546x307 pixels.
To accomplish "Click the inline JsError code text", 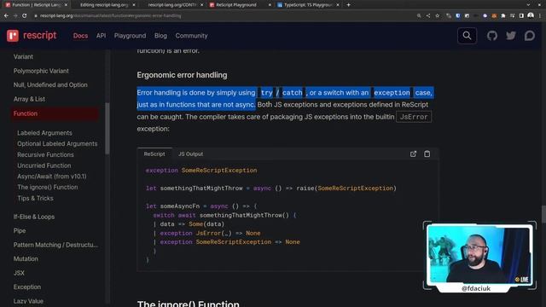I will (x=413, y=117).
